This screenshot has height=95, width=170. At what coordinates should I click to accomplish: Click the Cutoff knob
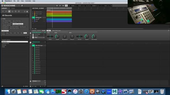[57, 36]
